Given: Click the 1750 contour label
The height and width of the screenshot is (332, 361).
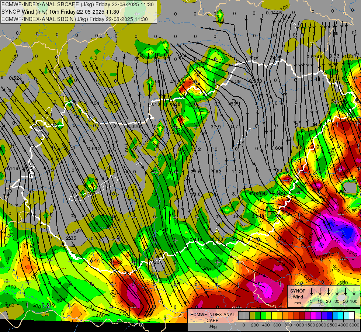Looking at the screenshot, I should pyautogui.click(x=336, y=239).
